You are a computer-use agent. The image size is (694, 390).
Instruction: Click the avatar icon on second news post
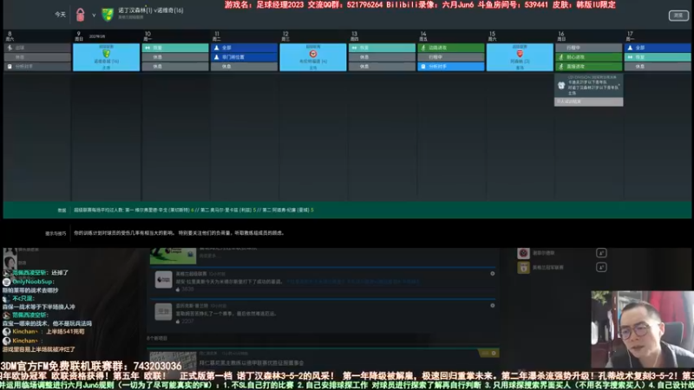(x=163, y=311)
